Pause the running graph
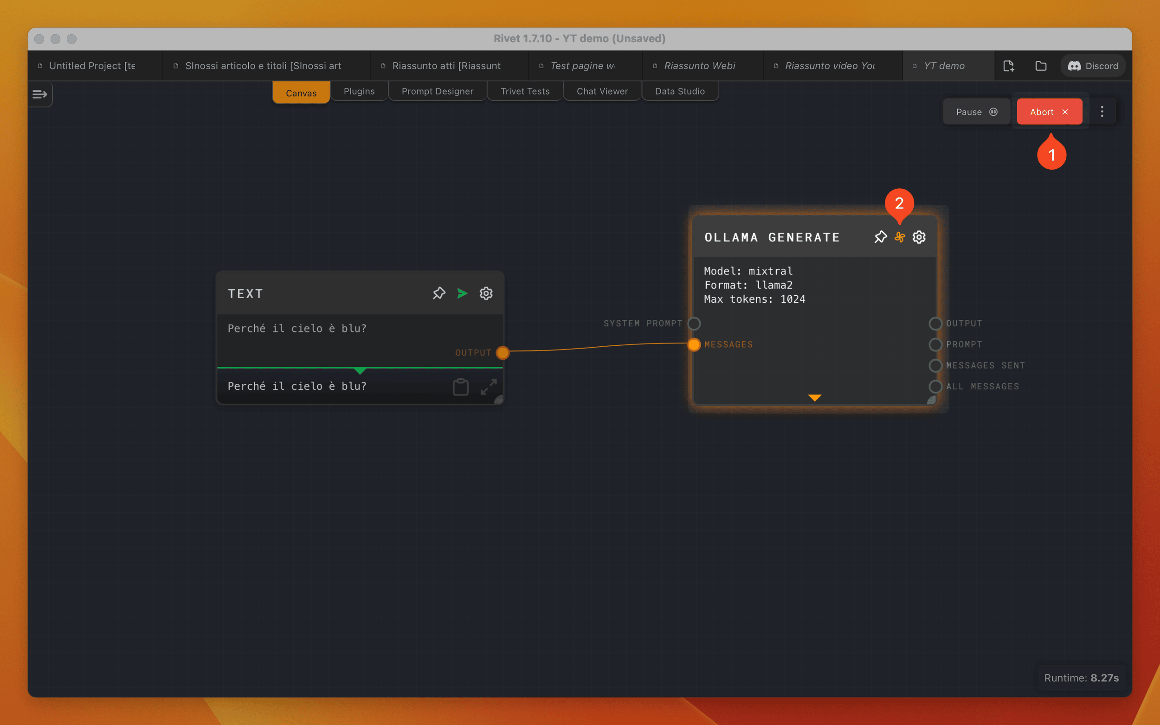The image size is (1160, 725). (x=977, y=112)
